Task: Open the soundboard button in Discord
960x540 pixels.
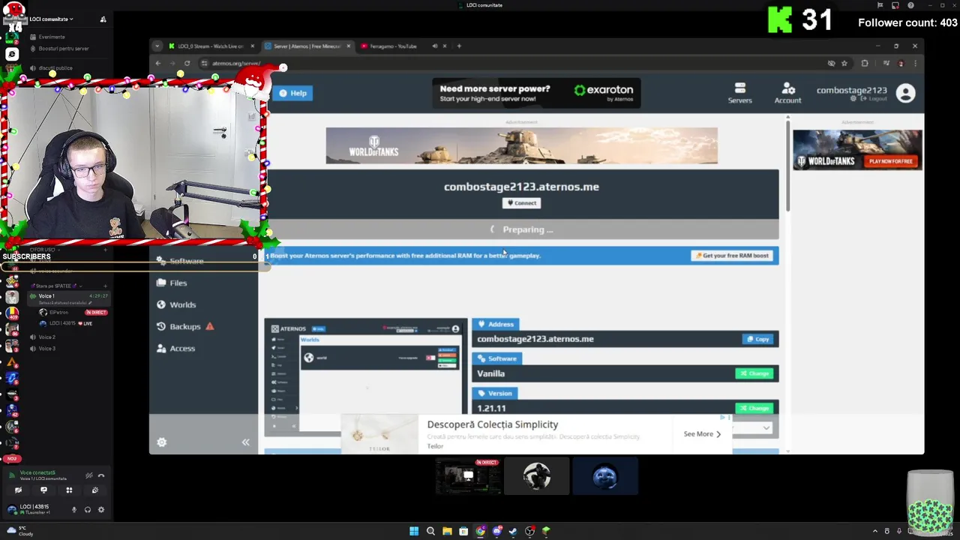Action: [x=94, y=490]
